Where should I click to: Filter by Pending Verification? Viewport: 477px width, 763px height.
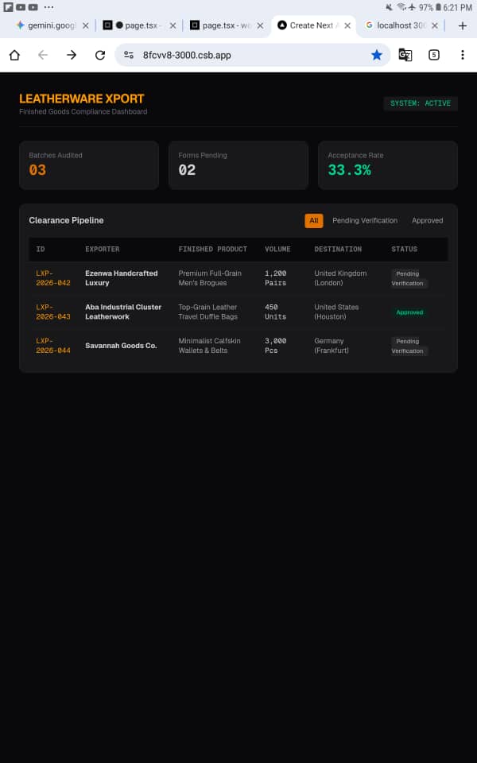(365, 220)
